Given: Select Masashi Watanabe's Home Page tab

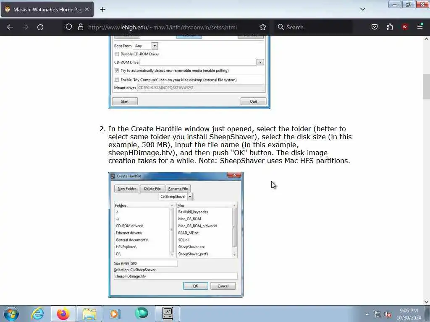Looking at the screenshot, I should tap(47, 9).
